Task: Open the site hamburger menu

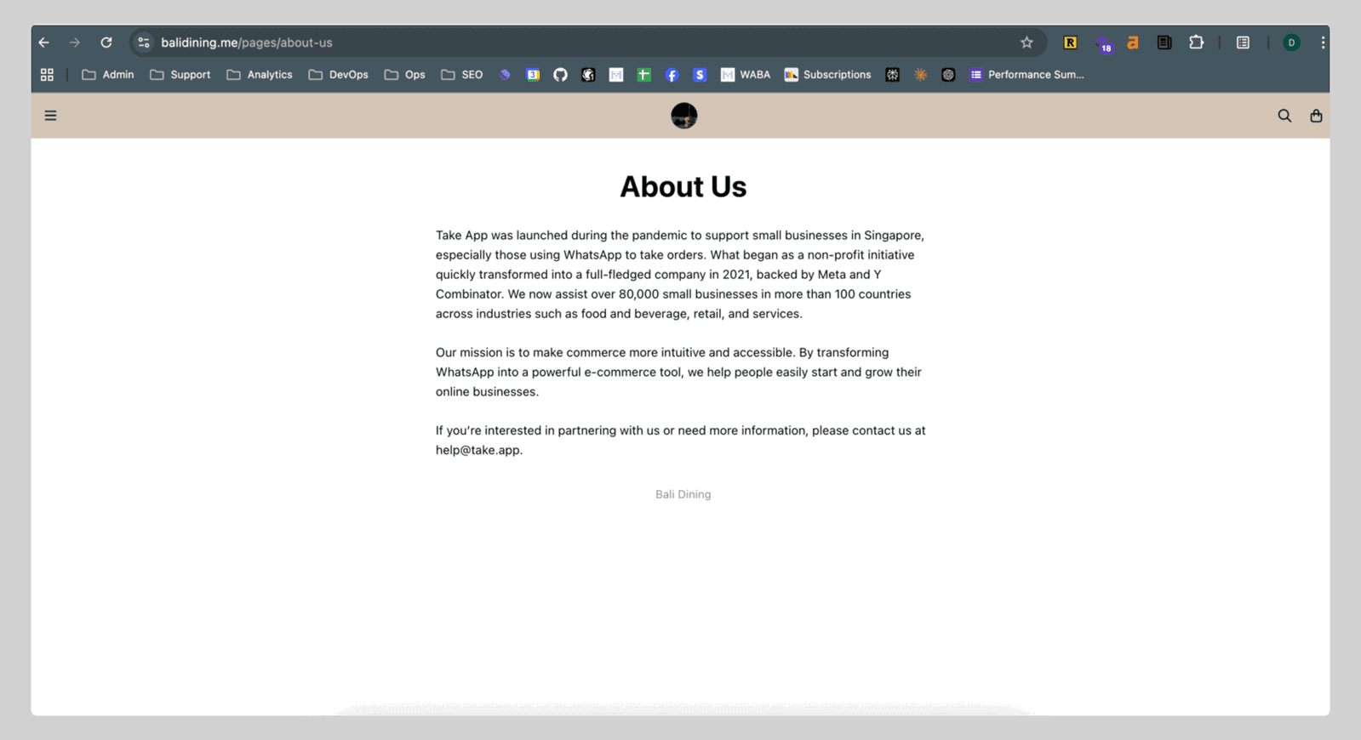Action: (50, 116)
